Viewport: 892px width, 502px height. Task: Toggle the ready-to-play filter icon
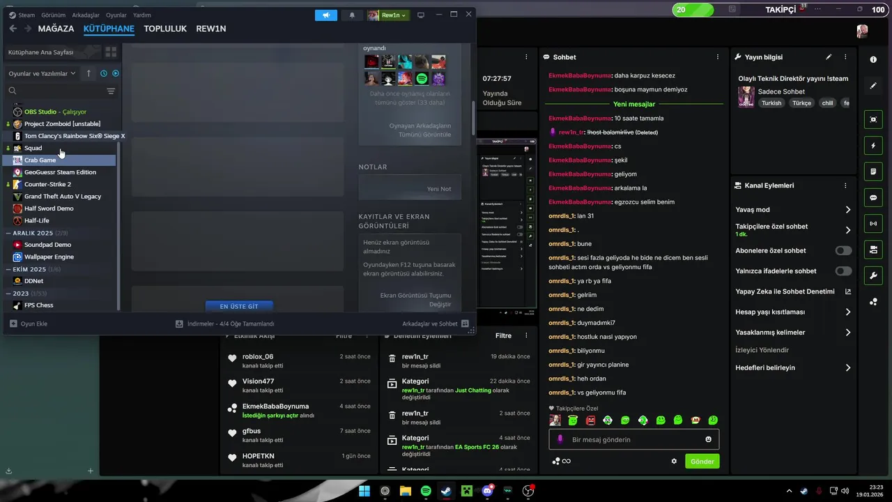pyautogui.click(x=116, y=73)
